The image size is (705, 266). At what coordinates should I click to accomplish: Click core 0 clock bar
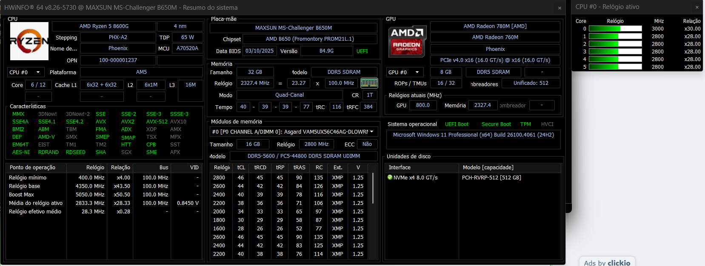pos(615,29)
